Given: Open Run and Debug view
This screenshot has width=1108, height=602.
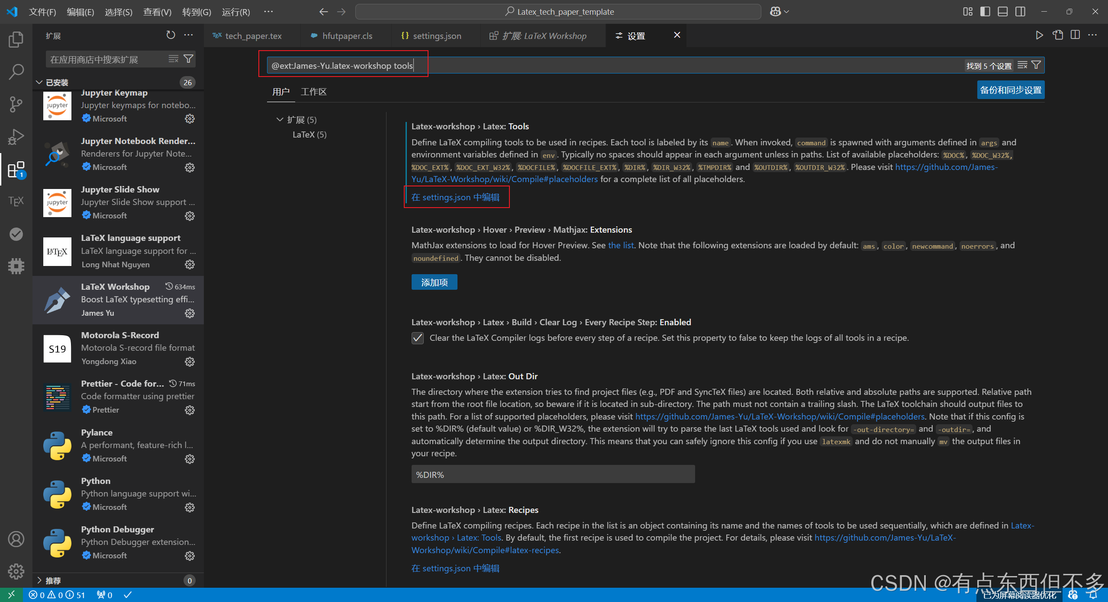Looking at the screenshot, I should coord(16,137).
